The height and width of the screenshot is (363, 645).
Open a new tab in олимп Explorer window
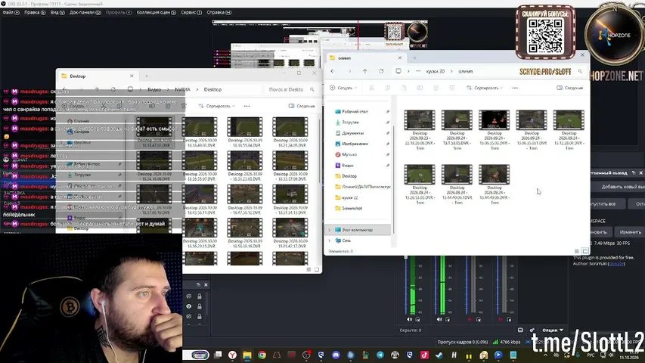click(x=414, y=58)
